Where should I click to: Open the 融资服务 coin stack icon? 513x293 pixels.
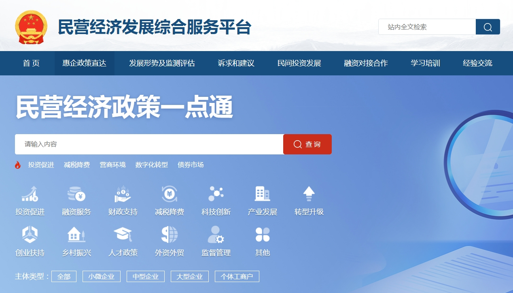click(76, 194)
